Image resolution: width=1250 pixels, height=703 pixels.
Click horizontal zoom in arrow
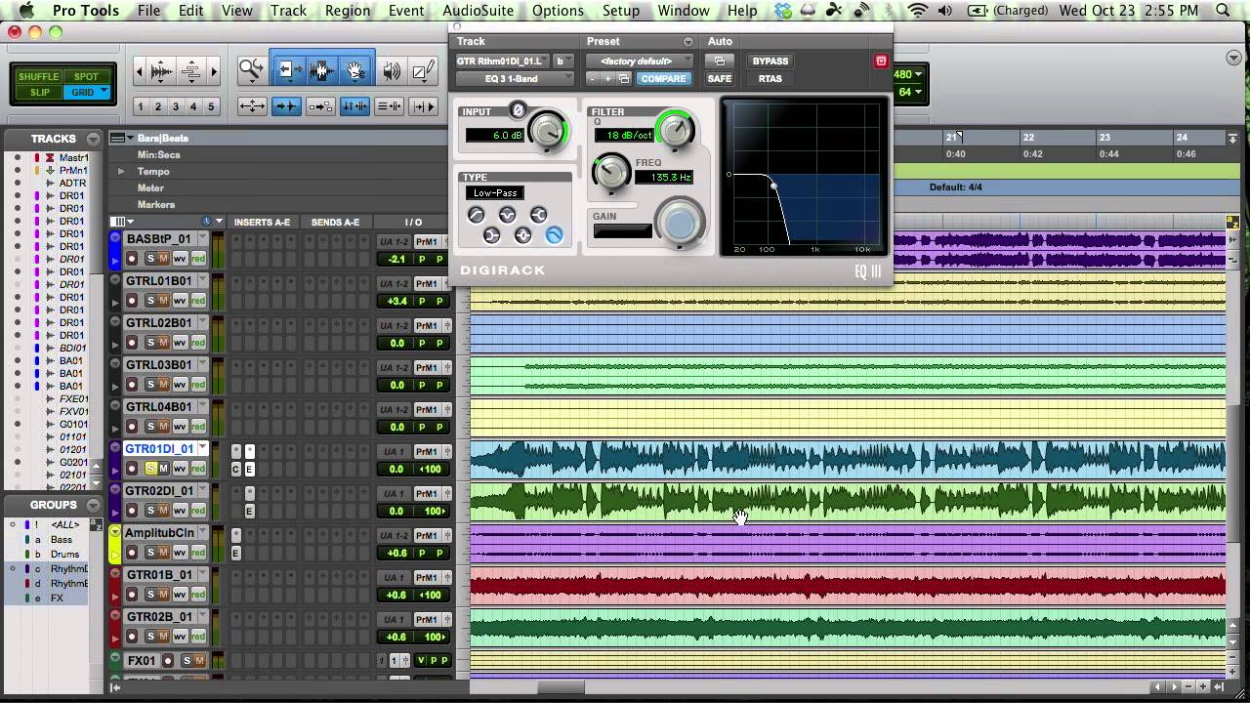214,70
